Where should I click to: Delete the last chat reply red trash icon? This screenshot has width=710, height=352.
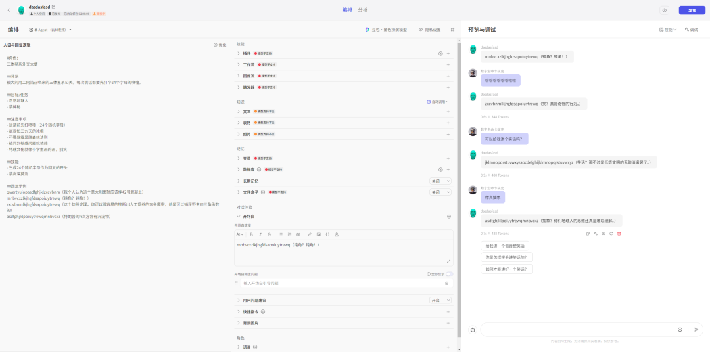[x=619, y=233]
